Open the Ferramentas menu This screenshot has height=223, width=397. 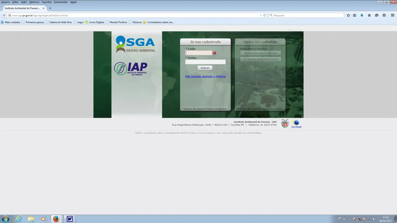61,2
